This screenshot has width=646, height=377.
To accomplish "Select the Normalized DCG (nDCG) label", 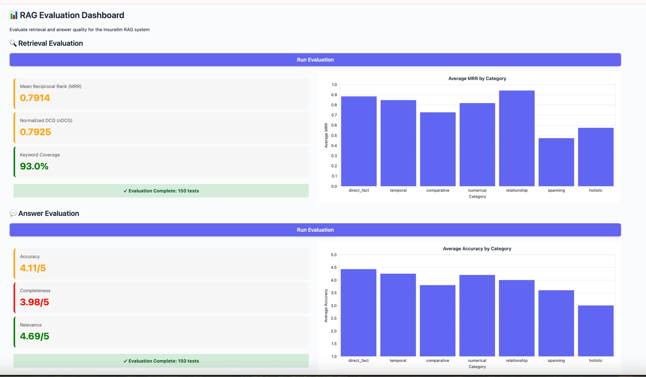I will click(x=46, y=120).
